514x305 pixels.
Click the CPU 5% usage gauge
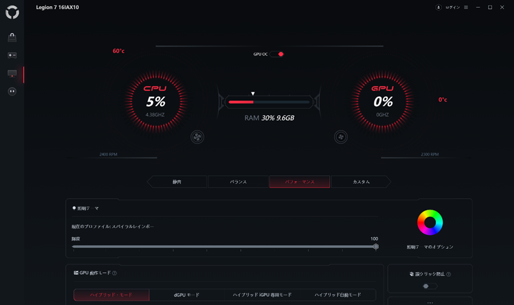tap(155, 101)
